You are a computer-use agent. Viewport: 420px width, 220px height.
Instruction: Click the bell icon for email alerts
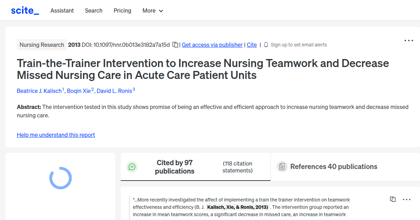point(266,44)
